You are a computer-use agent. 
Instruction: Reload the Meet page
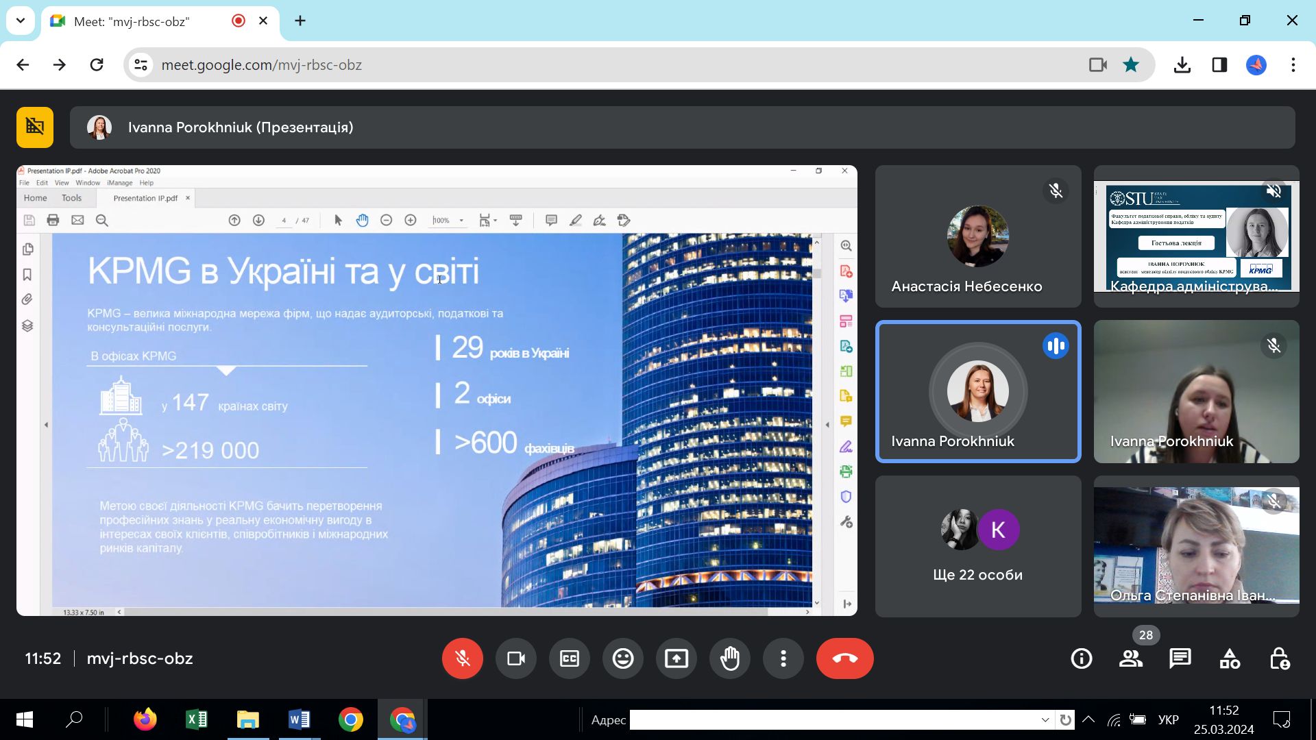click(97, 65)
